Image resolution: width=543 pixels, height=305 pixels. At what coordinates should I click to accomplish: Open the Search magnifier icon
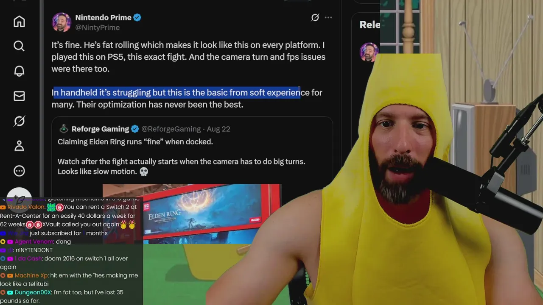coord(19,46)
